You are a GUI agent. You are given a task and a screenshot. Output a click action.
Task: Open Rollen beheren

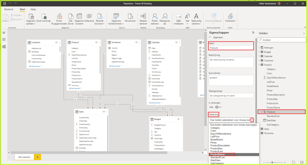coord(155,19)
